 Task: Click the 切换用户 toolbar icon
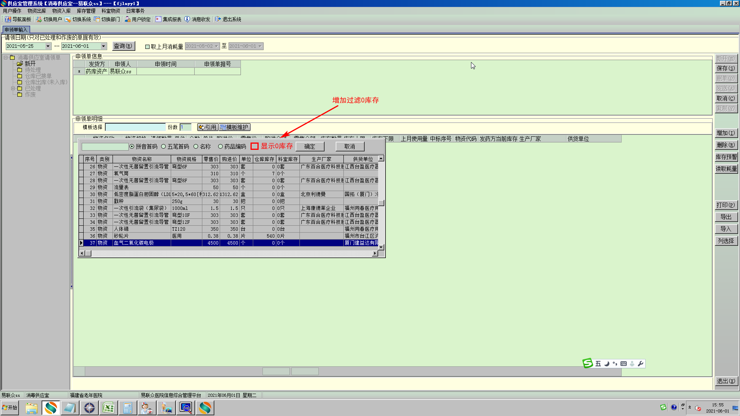(x=39, y=19)
